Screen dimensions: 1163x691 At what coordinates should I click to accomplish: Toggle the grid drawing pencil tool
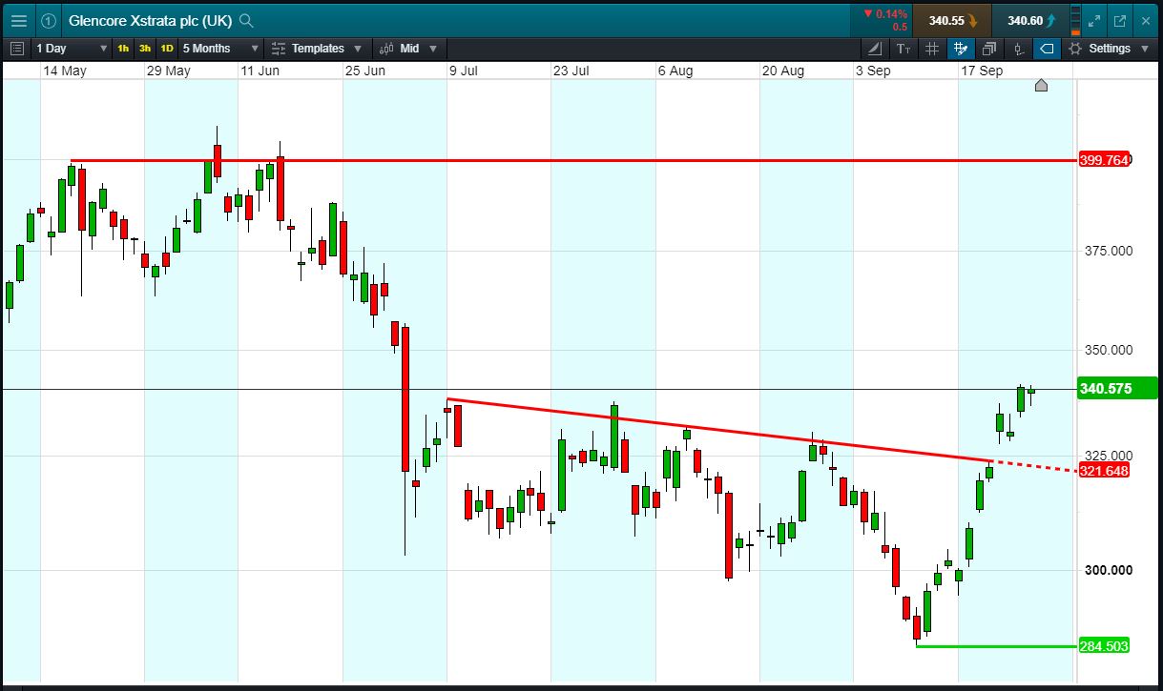click(x=961, y=49)
